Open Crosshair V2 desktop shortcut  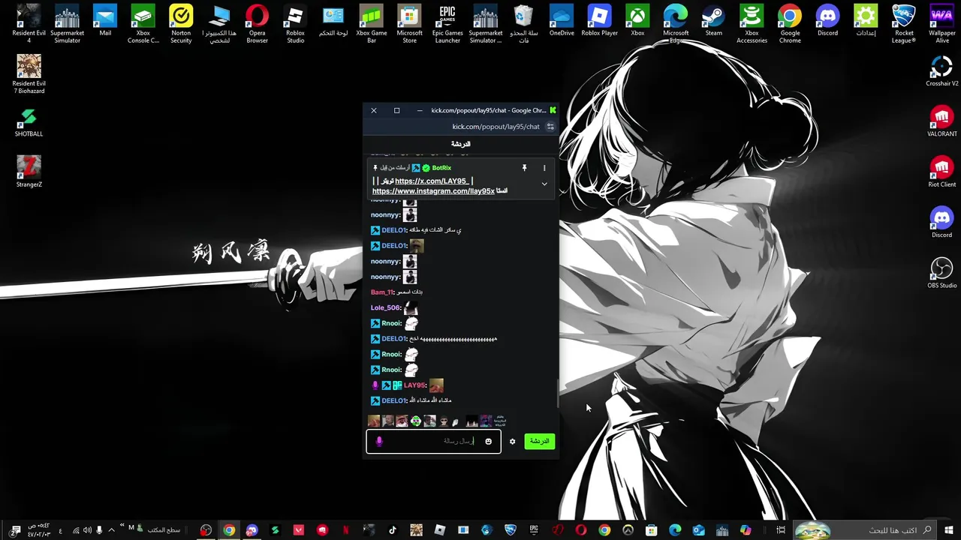point(941,72)
